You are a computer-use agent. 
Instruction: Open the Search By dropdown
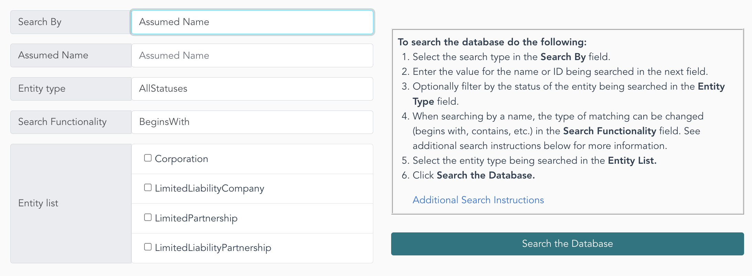pos(252,22)
